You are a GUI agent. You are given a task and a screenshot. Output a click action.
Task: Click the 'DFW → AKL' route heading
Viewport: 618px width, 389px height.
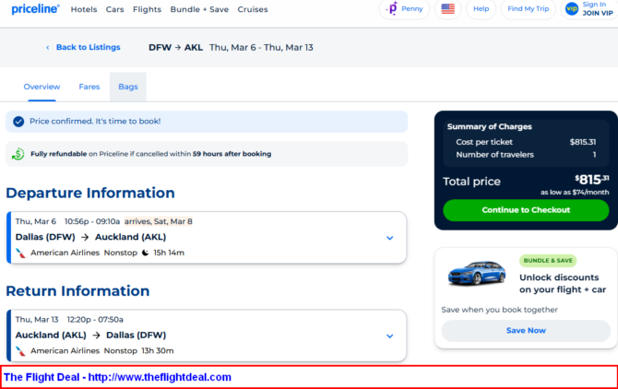[x=176, y=48]
